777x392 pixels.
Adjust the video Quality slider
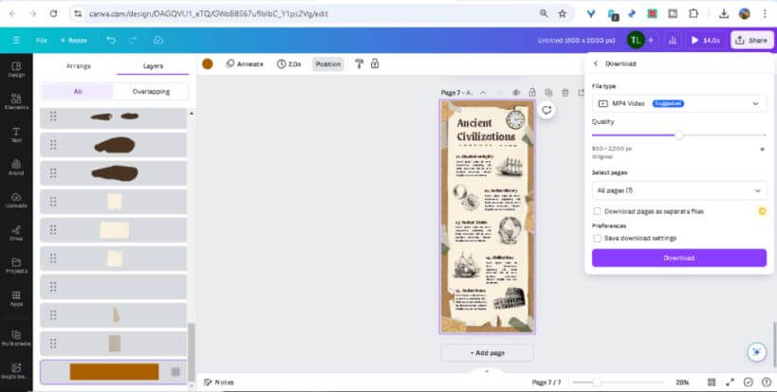pos(679,135)
